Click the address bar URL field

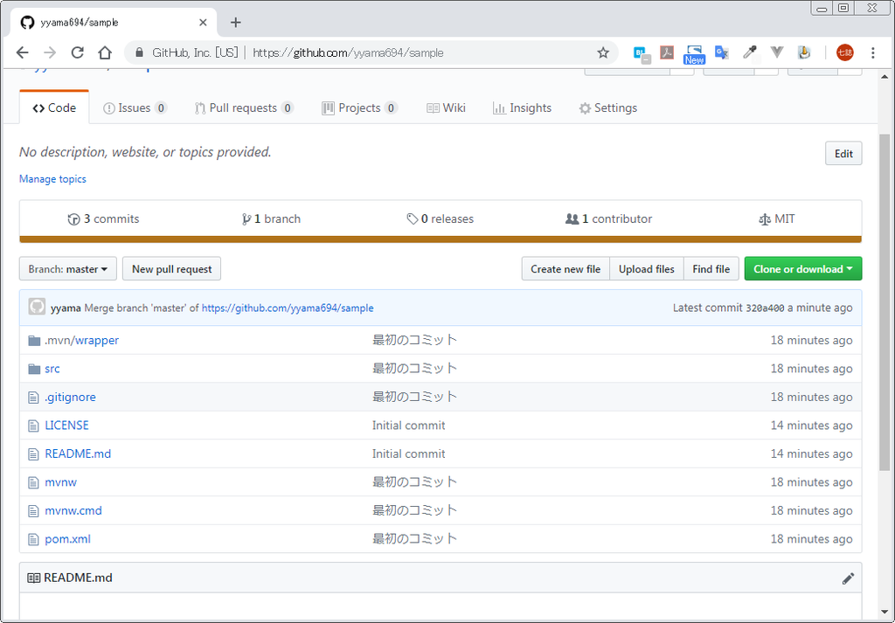371,53
